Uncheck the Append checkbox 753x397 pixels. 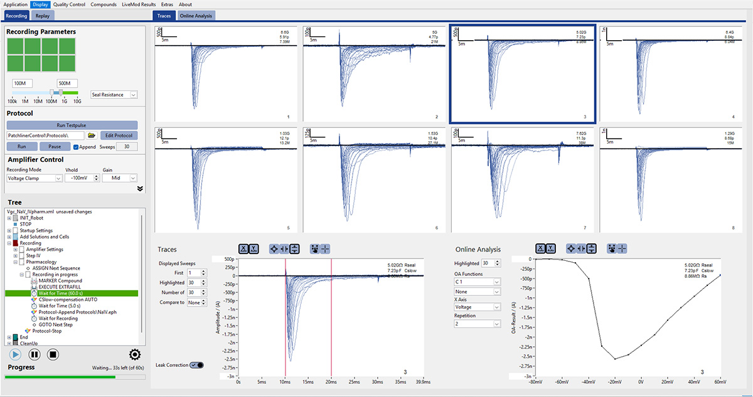coord(76,147)
